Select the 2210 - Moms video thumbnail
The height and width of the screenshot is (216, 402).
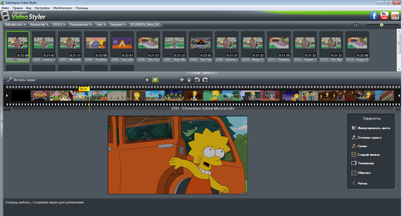(253, 47)
